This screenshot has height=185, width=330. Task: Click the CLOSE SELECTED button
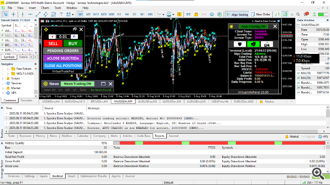point(63,58)
